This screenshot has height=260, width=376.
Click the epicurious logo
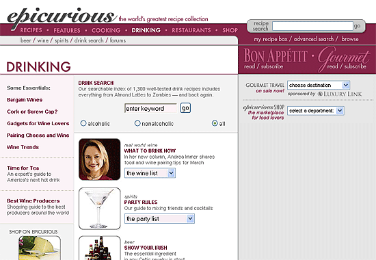point(62,18)
